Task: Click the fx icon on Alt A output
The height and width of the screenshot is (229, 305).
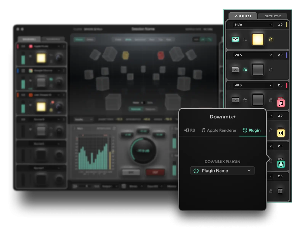Action: click(x=245, y=70)
